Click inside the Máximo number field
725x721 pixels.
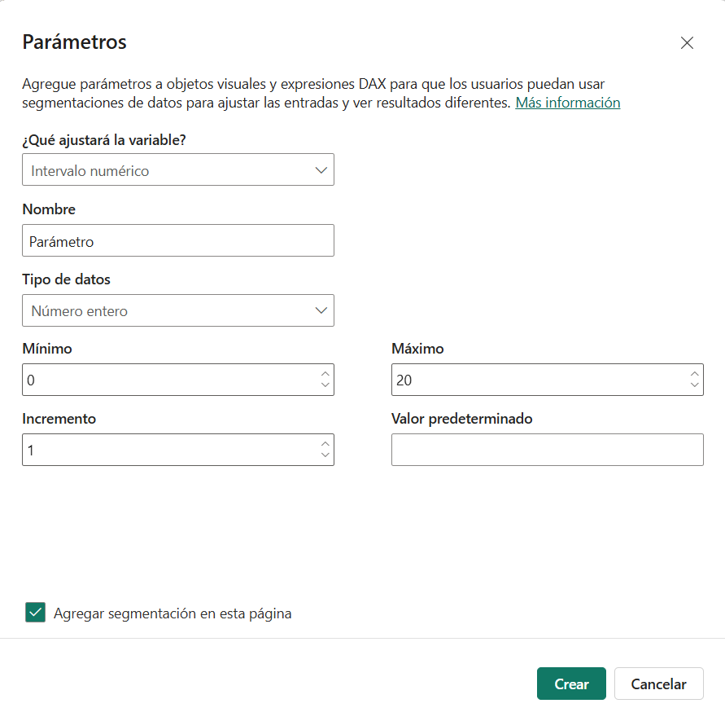coord(540,380)
